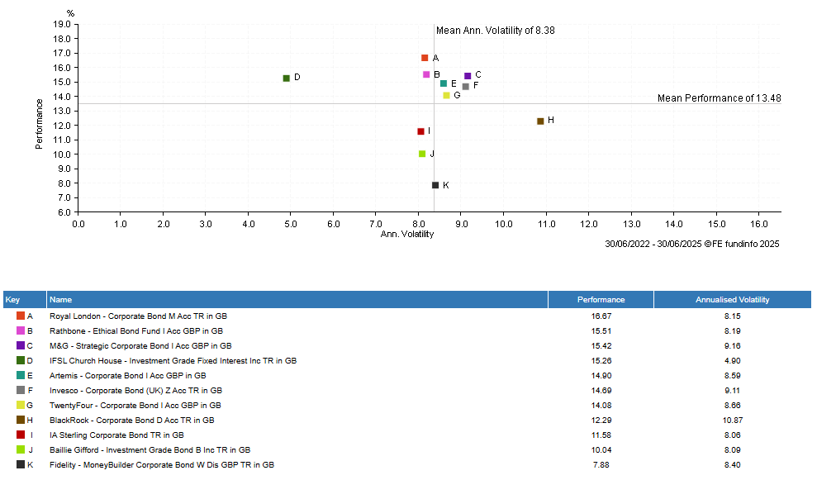Screen dimensions: 817x480
Task: Click Mean Performance of 13.48 label
Action: click(719, 98)
